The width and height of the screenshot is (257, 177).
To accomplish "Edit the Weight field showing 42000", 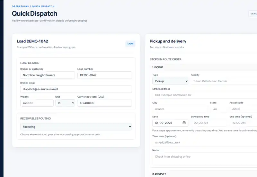I will [x=37, y=103].
